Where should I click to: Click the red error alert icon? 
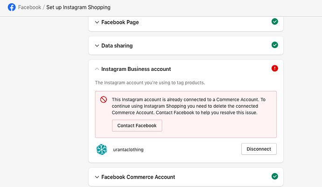click(275, 69)
